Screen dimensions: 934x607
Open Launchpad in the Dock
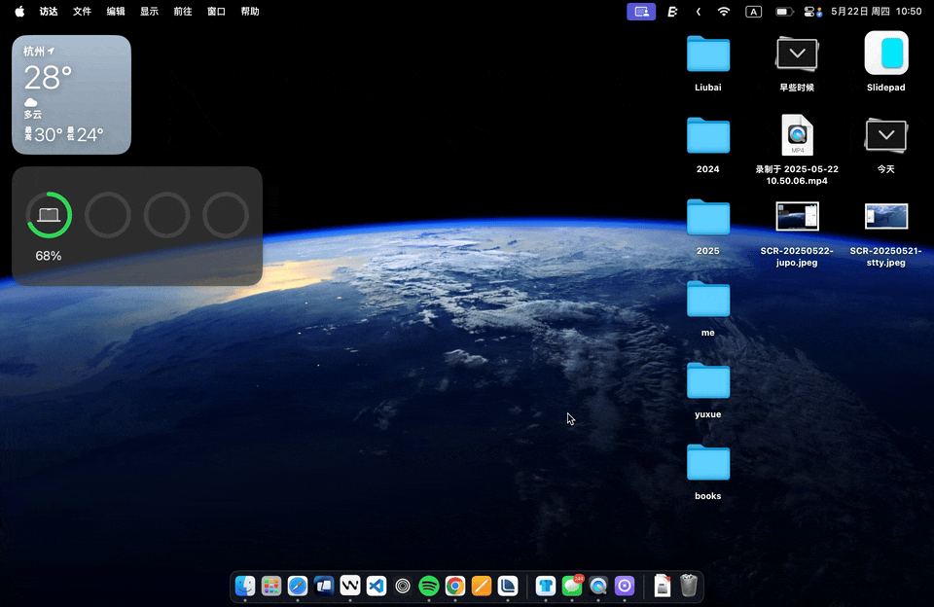(x=271, y=587)
